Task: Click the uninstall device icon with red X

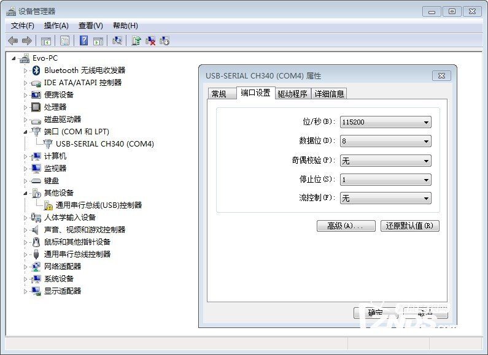Action: click(x=150, y=40)
